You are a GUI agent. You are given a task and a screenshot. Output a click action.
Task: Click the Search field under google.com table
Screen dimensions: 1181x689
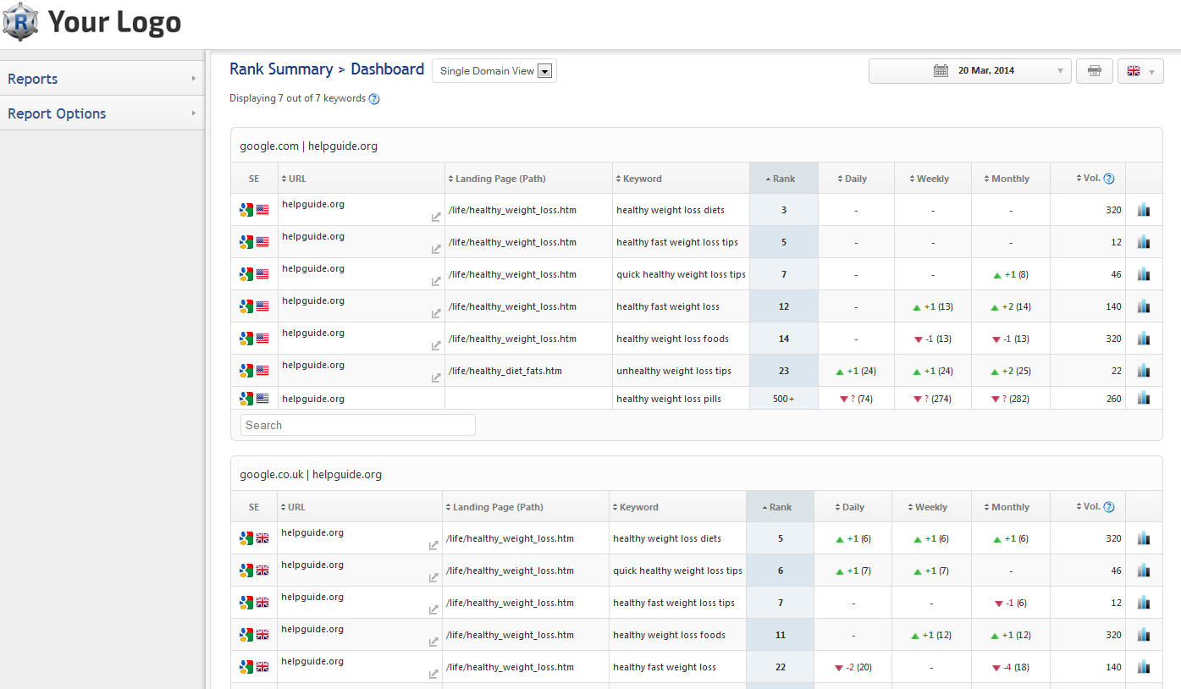(357, 425)
